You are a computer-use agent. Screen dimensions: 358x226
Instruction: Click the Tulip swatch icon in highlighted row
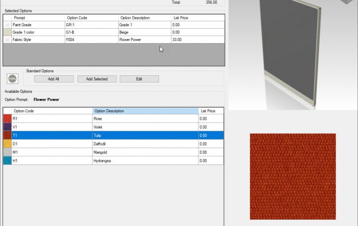pos(7,135)
